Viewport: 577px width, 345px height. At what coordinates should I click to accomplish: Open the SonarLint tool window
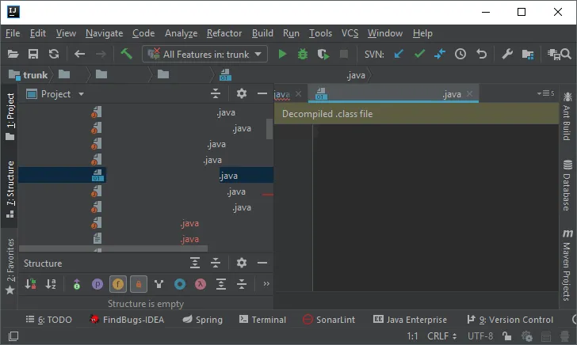[x=329, y=320]
